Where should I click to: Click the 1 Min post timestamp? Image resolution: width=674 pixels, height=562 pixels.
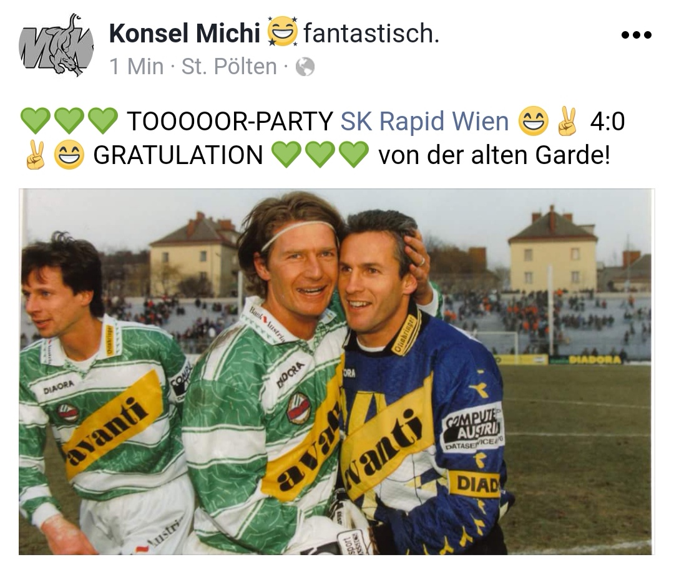point(137,67)
